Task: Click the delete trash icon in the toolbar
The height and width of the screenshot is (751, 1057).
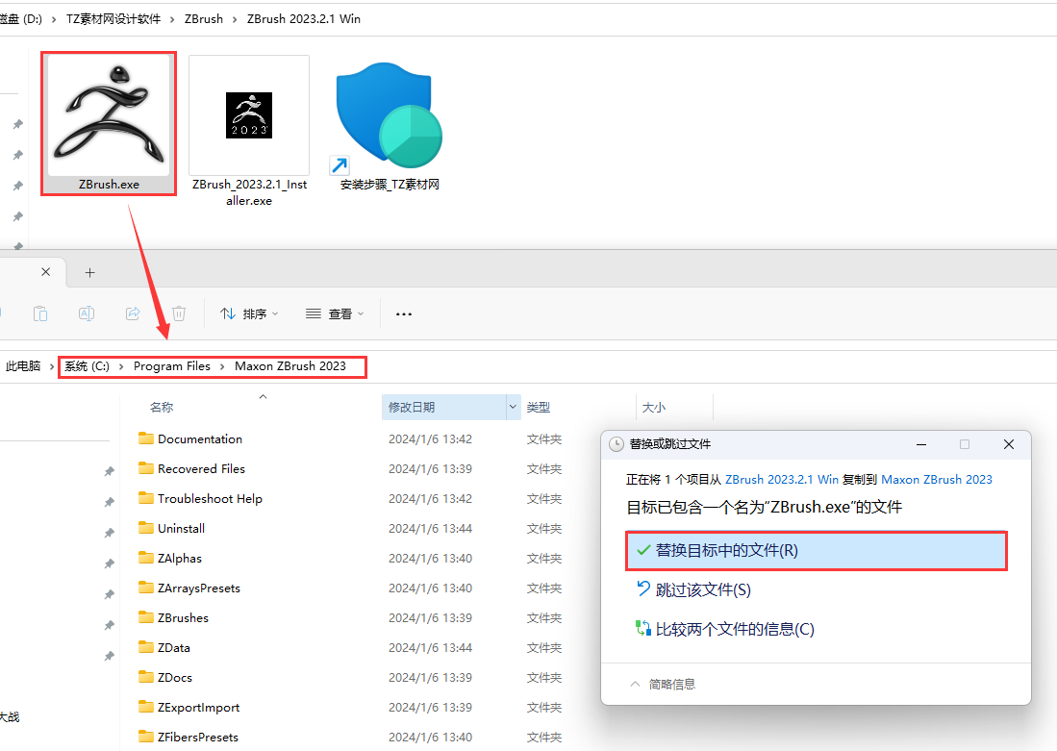Action: (x=179, y=313)
